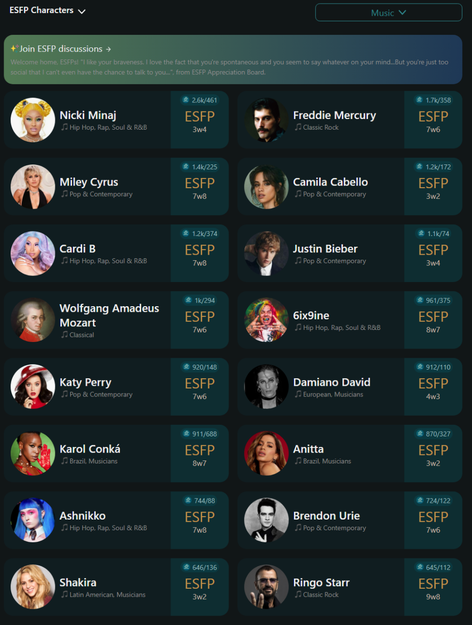The width and height of the screenshot is (472, 625).
Task: Click Ashnikko's Hip Hop, Rap, Soul & R&B tag
Action: coord(108,528)
